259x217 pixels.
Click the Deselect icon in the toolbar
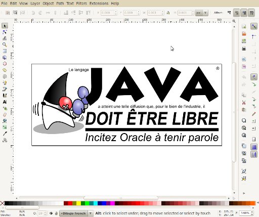pyautogui.click(x=22, y=13)
